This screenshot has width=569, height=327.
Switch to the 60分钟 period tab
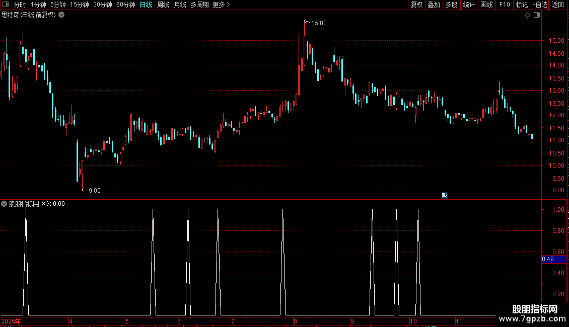(126, 5)
